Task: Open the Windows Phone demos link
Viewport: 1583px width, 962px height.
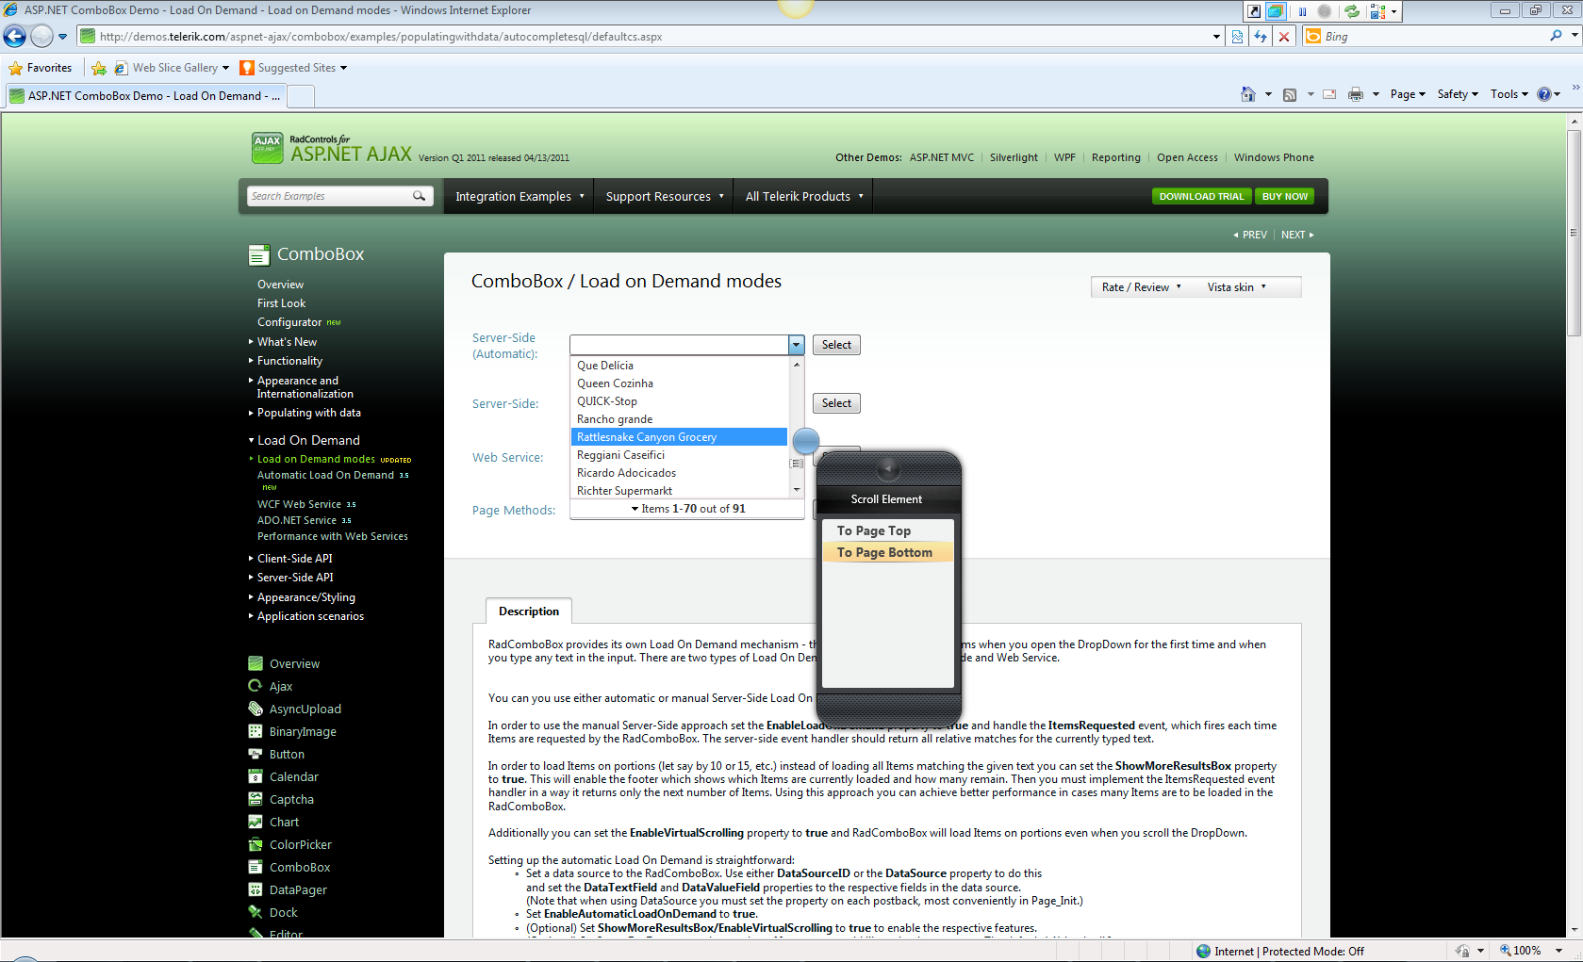Action: (x=1274, y=157)
